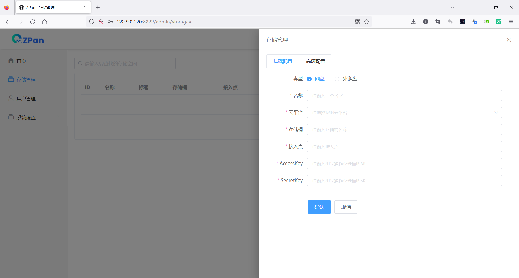Select the 首页 home icon in sidebar

(11, 60)
